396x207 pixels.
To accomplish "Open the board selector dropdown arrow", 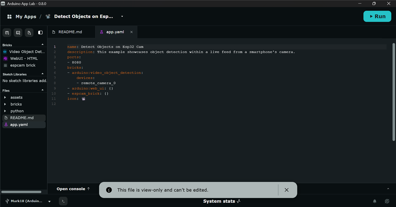I will (x=49, y=201).
